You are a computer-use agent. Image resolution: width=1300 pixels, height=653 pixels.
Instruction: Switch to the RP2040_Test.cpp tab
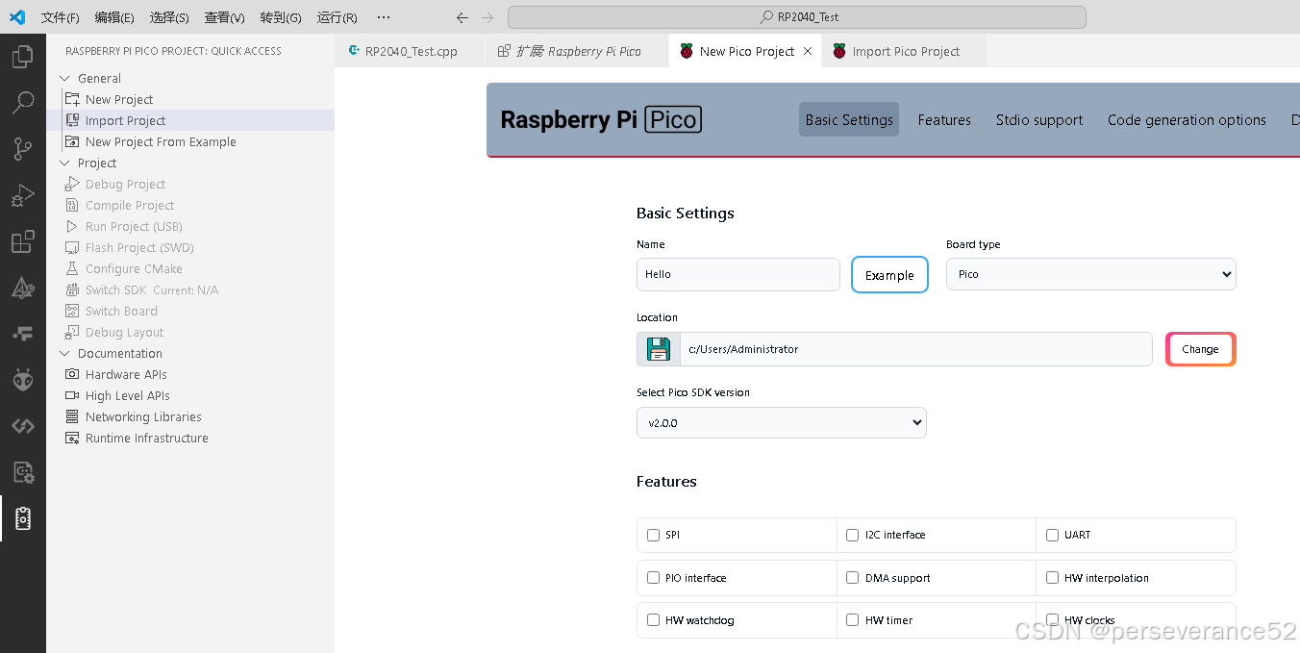(x=411, y=51)
